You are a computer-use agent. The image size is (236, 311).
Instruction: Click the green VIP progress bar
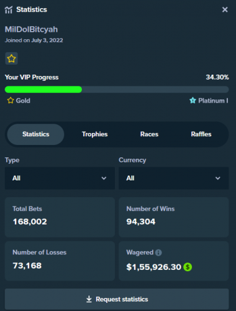(43, 90)
